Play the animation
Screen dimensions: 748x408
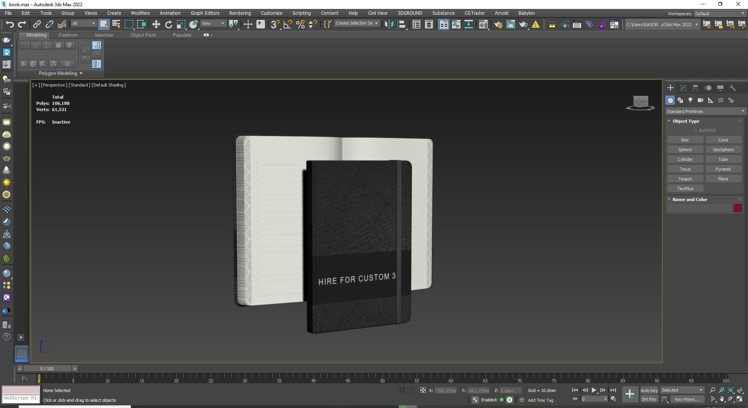[594, 390]
